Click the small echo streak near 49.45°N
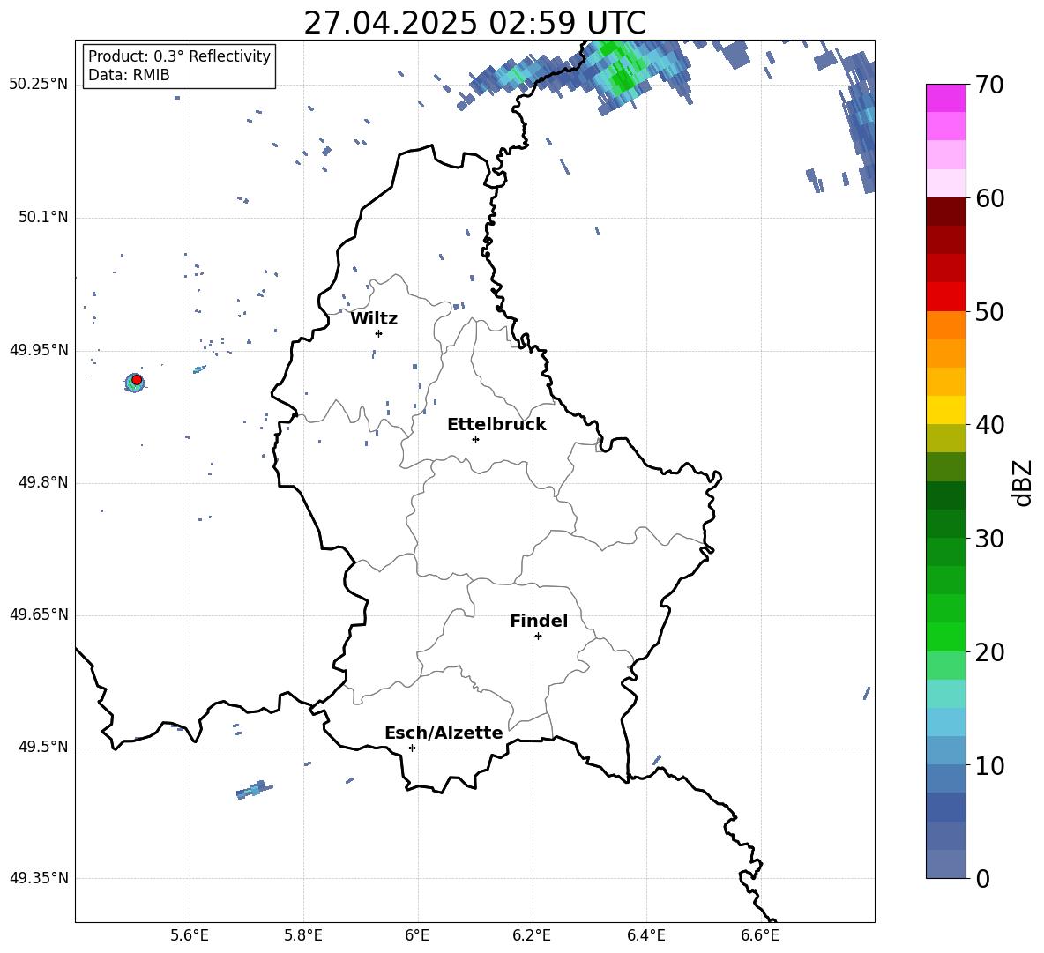This screenshot has width=1044, height=953. click(x=254, y=790)
